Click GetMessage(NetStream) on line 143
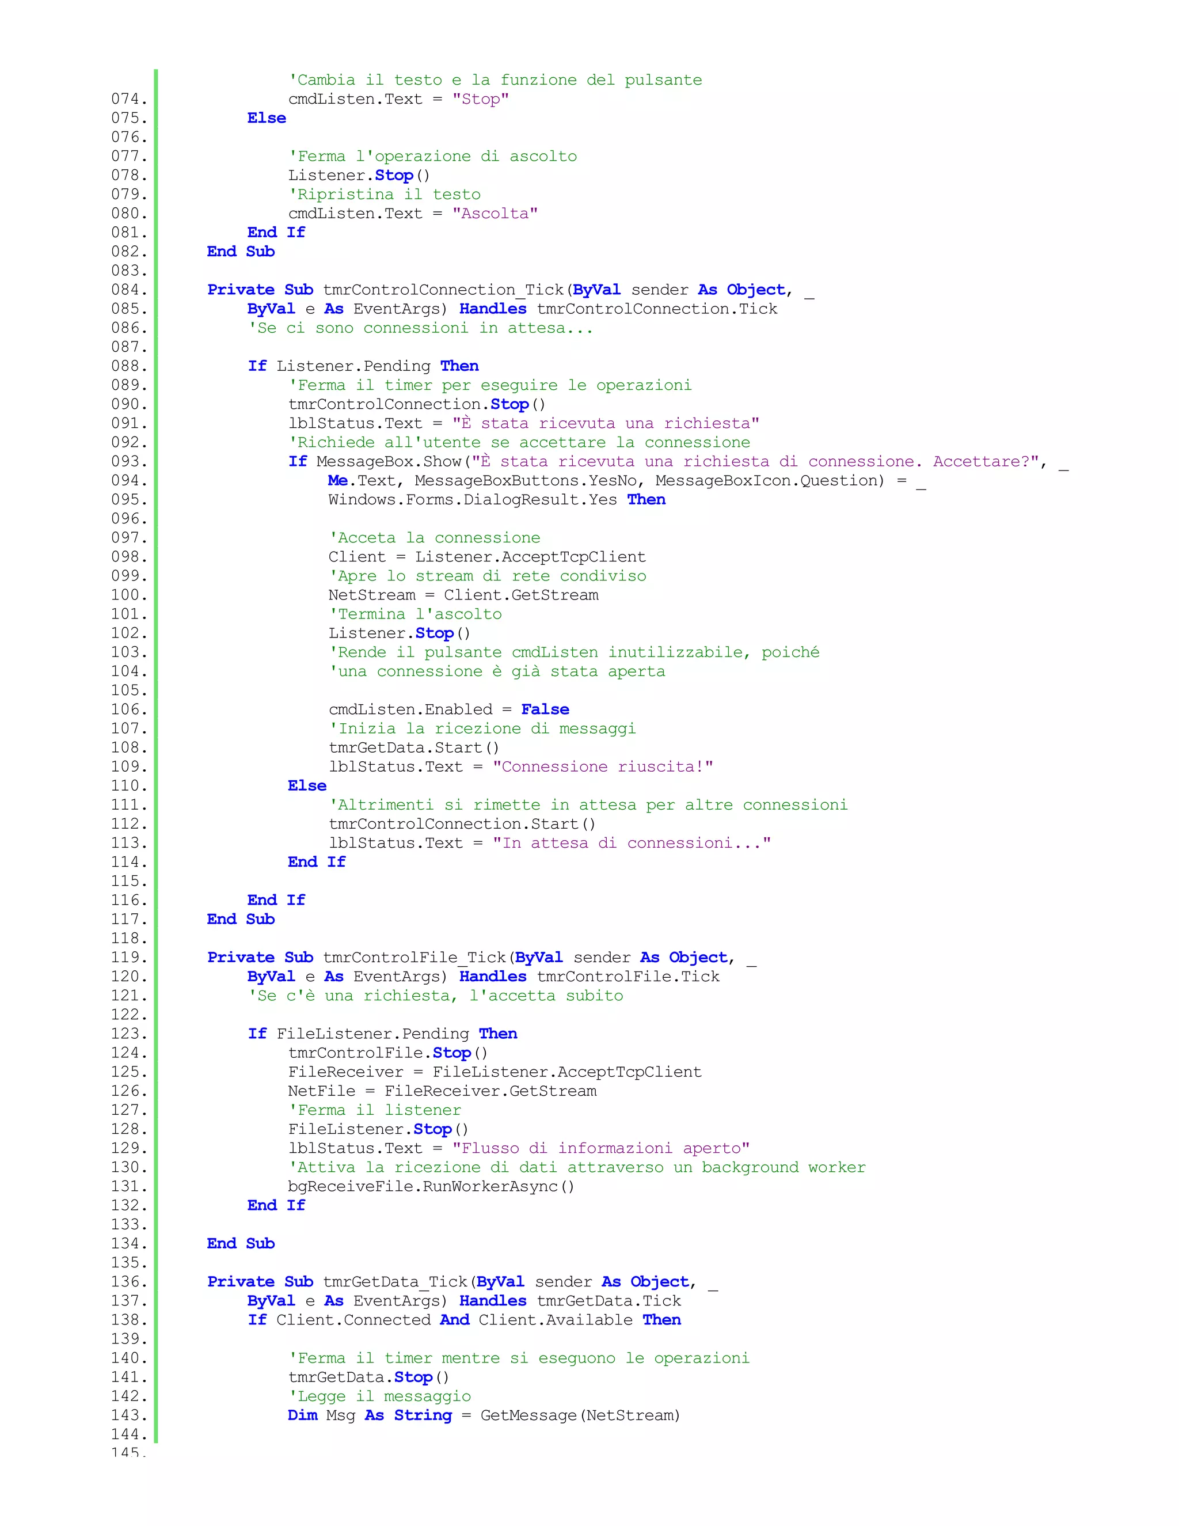 coord(580,1415)
